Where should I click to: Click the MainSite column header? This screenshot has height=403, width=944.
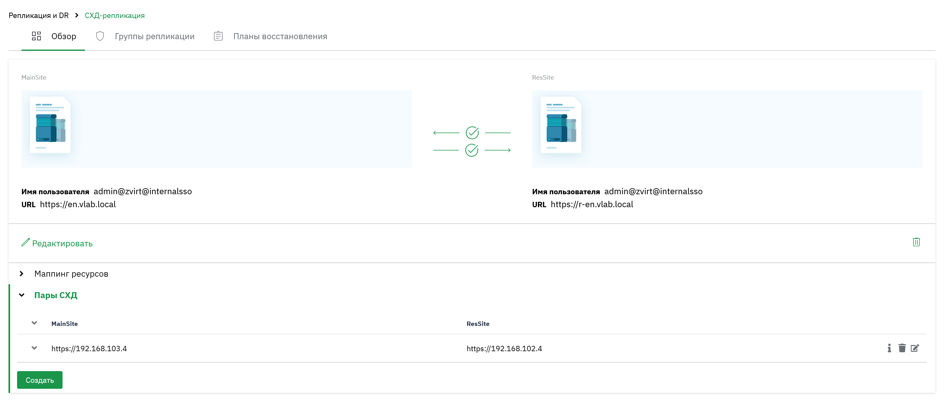[64, 323]
